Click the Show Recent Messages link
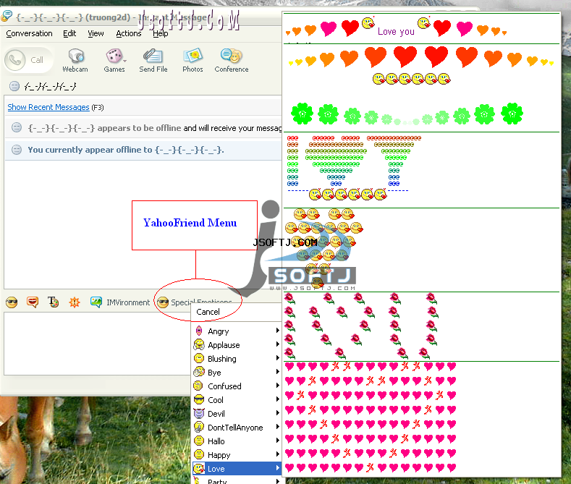This screenshot has height=484, width=571. [48, 107]
